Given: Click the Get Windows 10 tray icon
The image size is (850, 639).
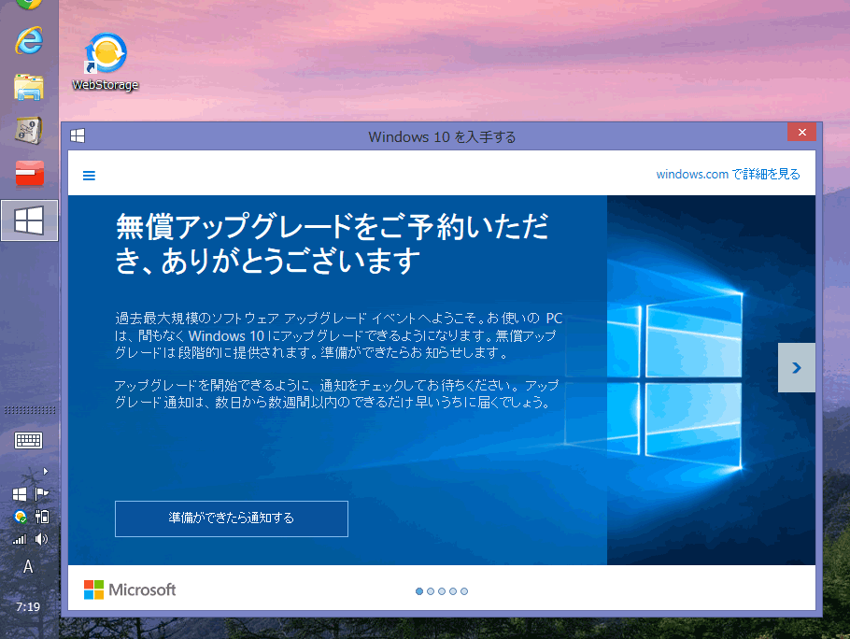Looking at the screenshot, I should coord(20,494).
